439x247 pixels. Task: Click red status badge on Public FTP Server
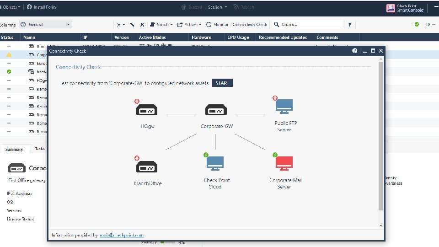point(275,98)
